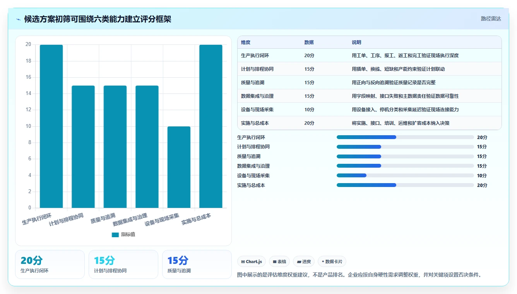
Task: Click the 质量与追溯 chart bar
Action: click(x=115, y=147)
